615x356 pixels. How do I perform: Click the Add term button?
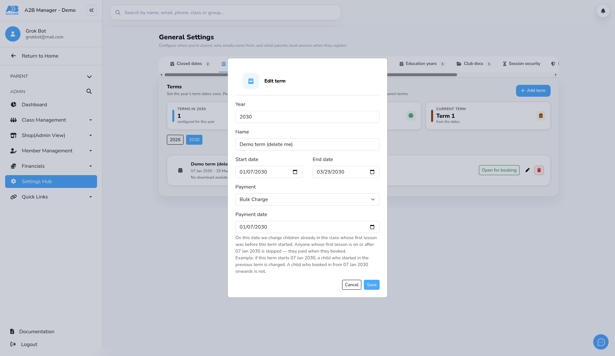coord(533,91)
